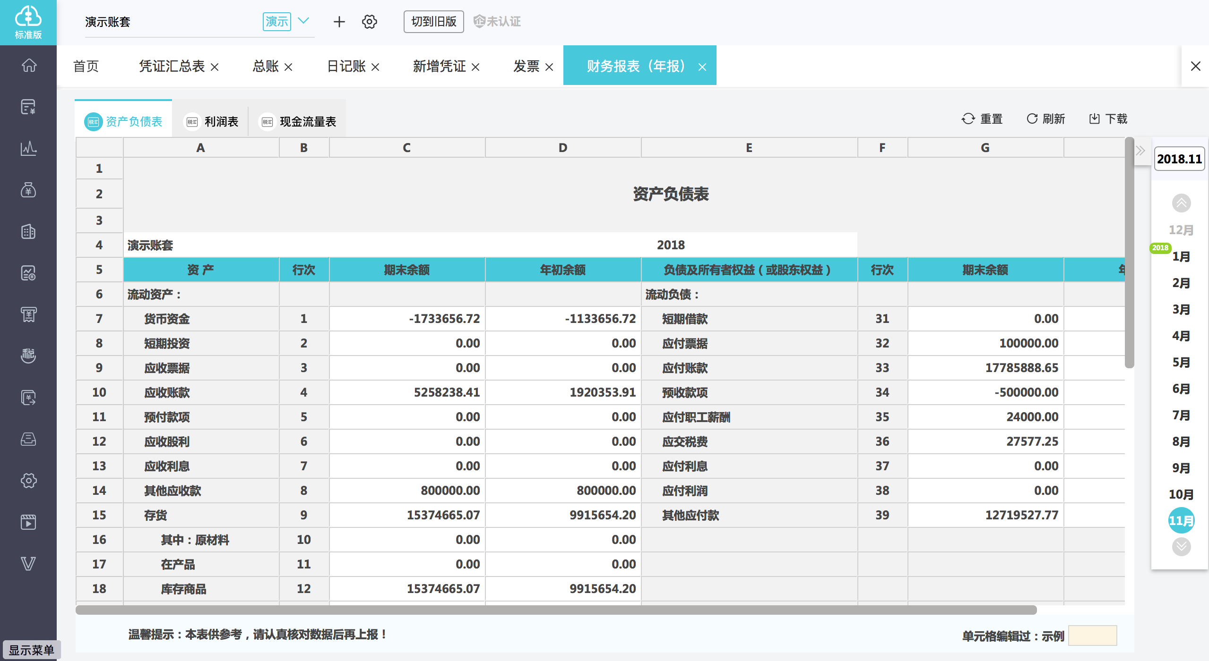Screen dimensions: 1209x661
Task: Switch to the voucher summary tab
Action: [172, 66]
